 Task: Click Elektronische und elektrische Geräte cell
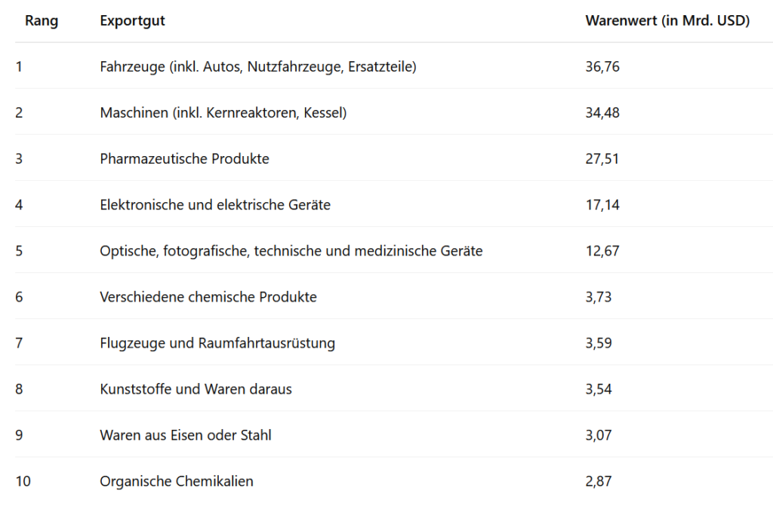215,205
